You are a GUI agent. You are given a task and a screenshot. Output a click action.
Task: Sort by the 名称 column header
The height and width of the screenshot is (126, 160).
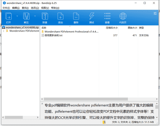44,28
